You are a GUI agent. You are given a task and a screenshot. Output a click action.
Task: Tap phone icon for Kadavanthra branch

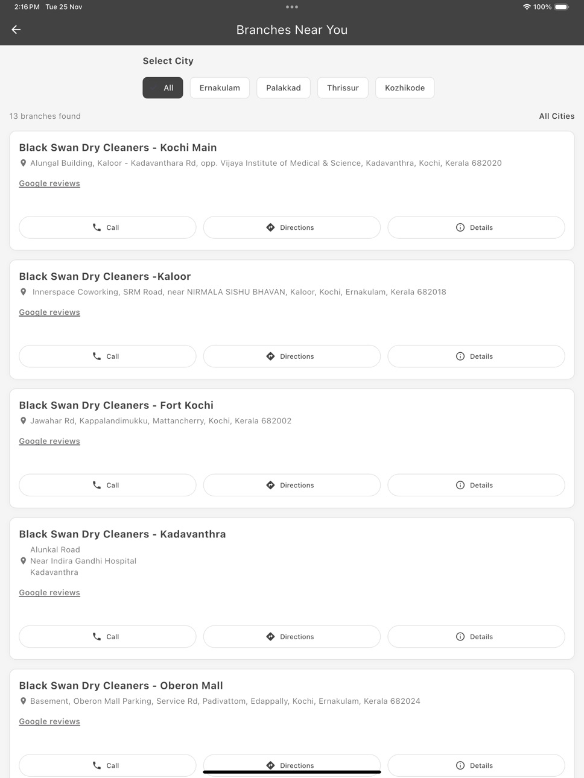click(97, 637)
